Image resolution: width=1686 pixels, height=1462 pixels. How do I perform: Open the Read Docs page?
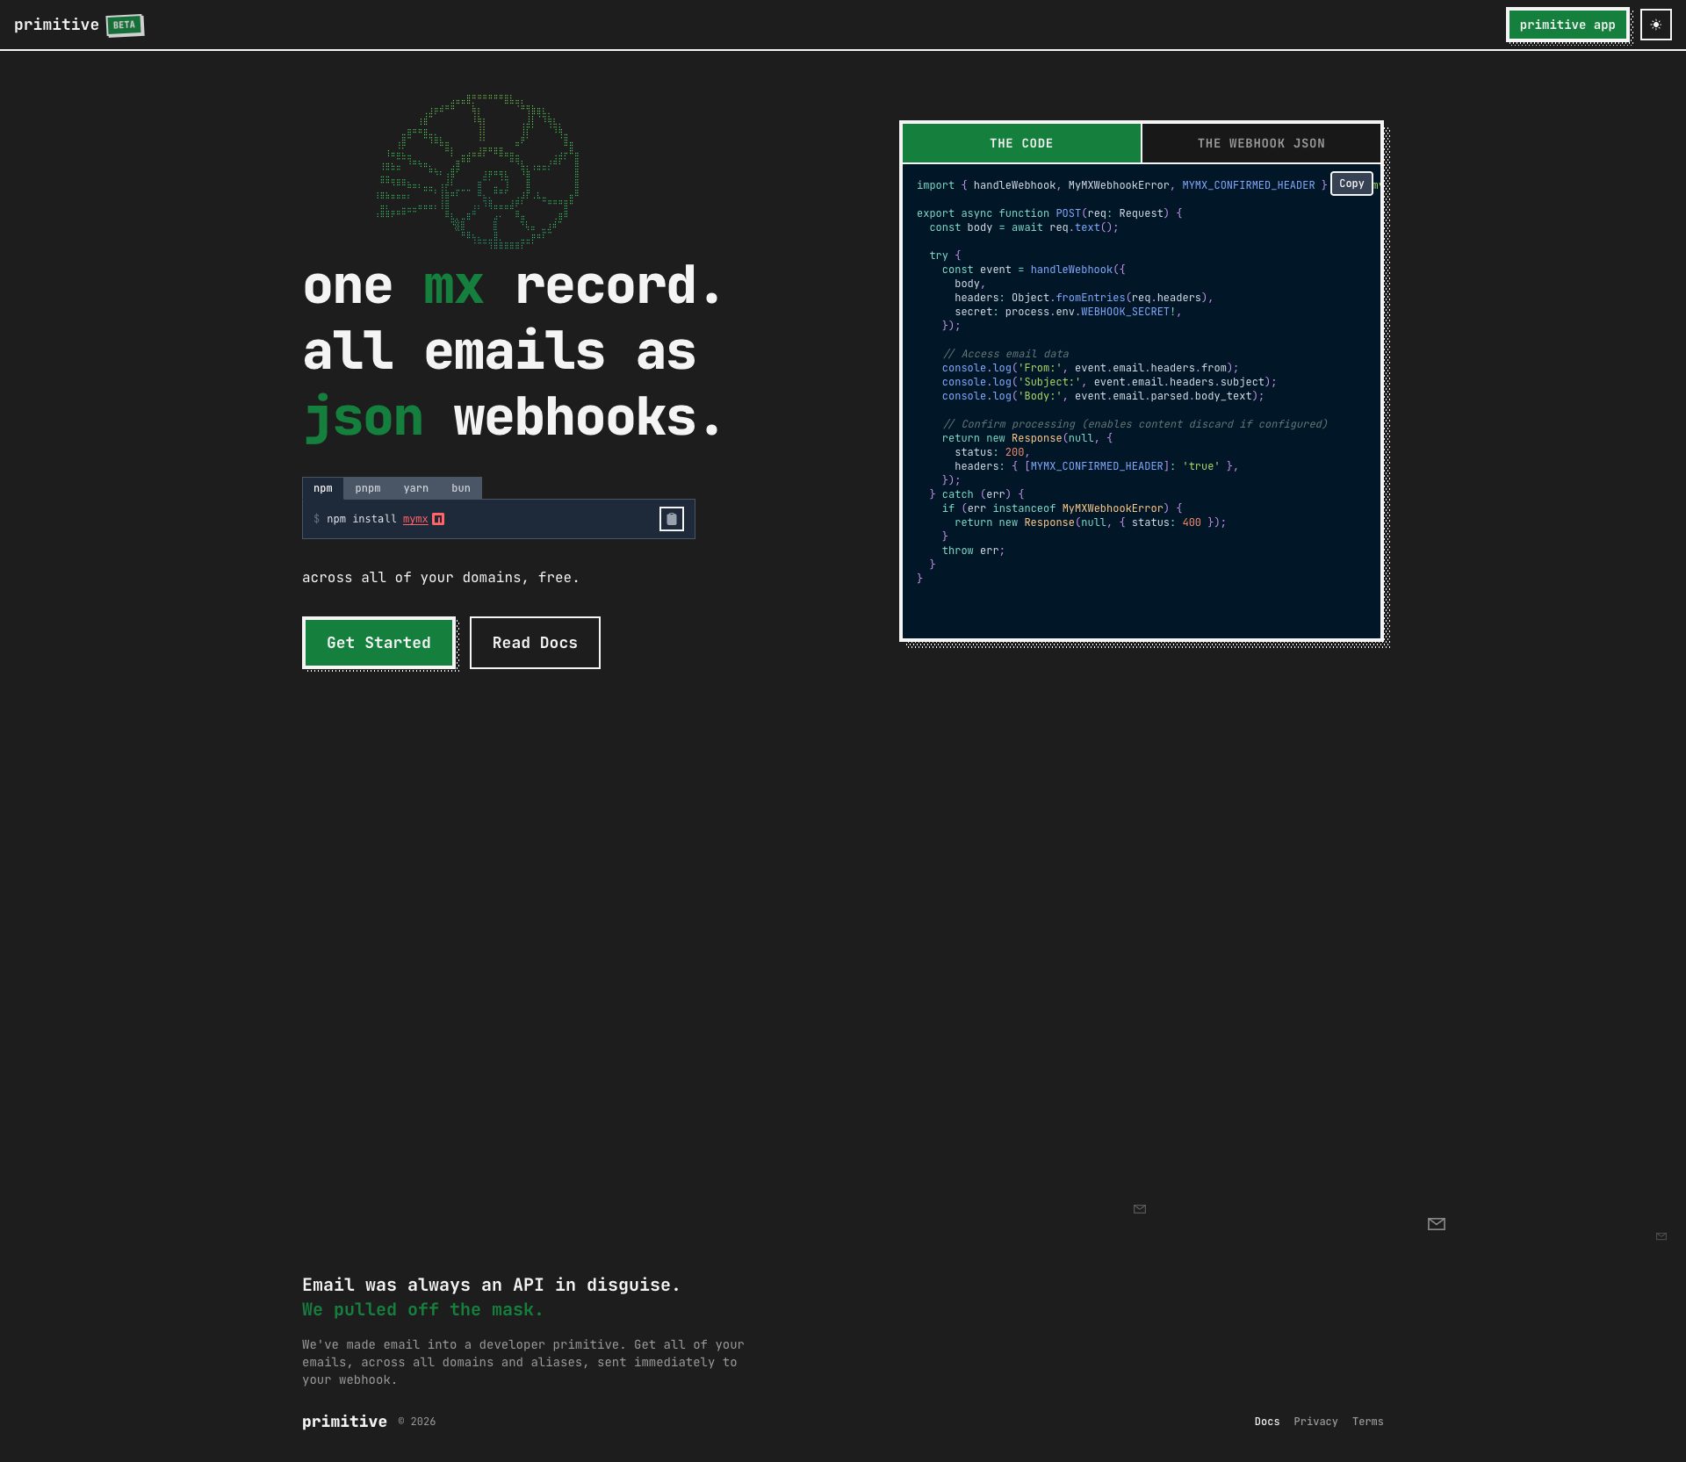(534, 642)
